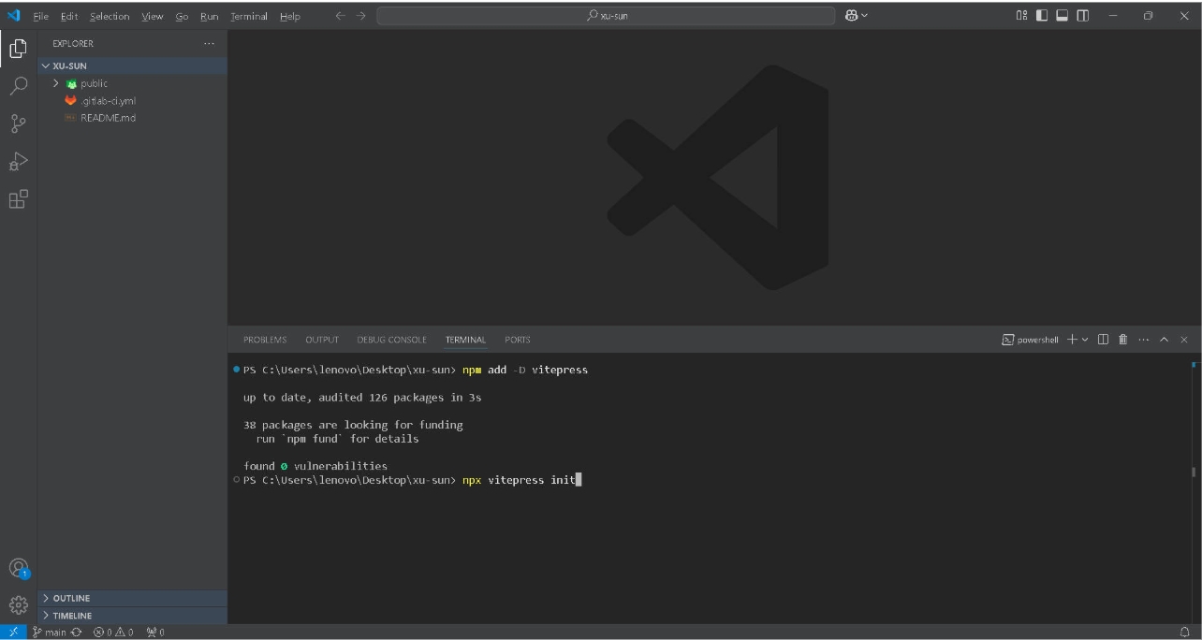The width and height of the screenshot is (1202, 640).
Task: Switch to the OUTPUT tab
Action: point(322,340)
